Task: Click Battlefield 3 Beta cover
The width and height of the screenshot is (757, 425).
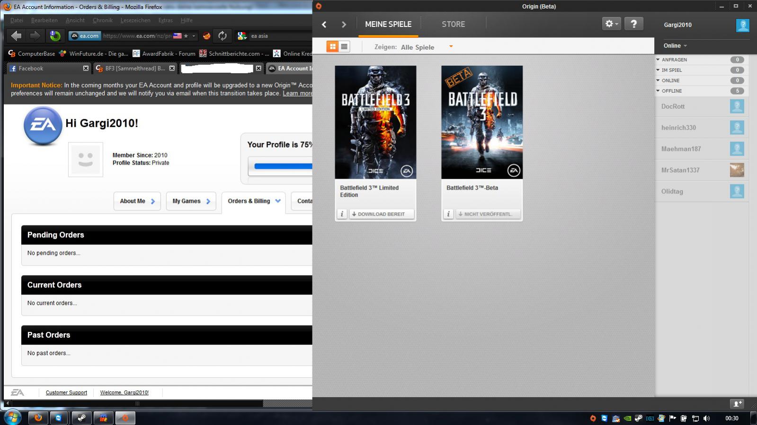Action: pyautogui.click(x=482, y=122)
